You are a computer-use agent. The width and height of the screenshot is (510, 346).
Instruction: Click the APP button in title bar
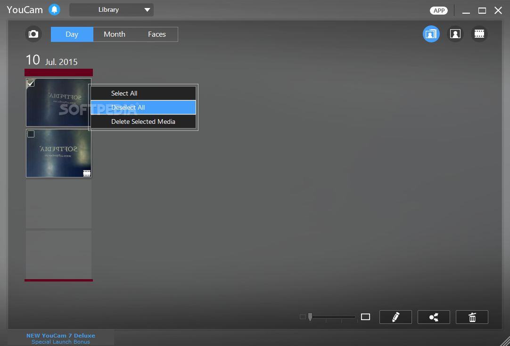click(439, 10)
